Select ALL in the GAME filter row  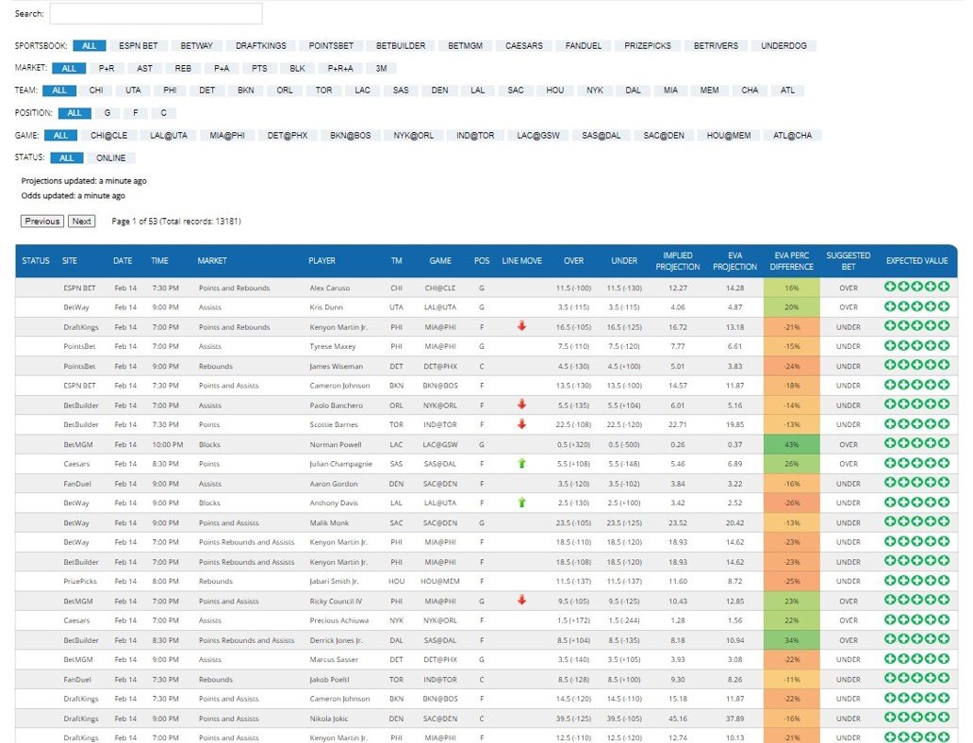(60, 136)
